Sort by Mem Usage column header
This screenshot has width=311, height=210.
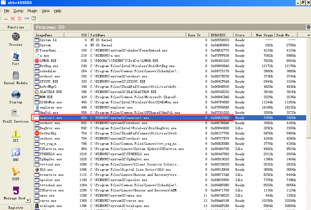pyautogui.click(x=263, y=35)
